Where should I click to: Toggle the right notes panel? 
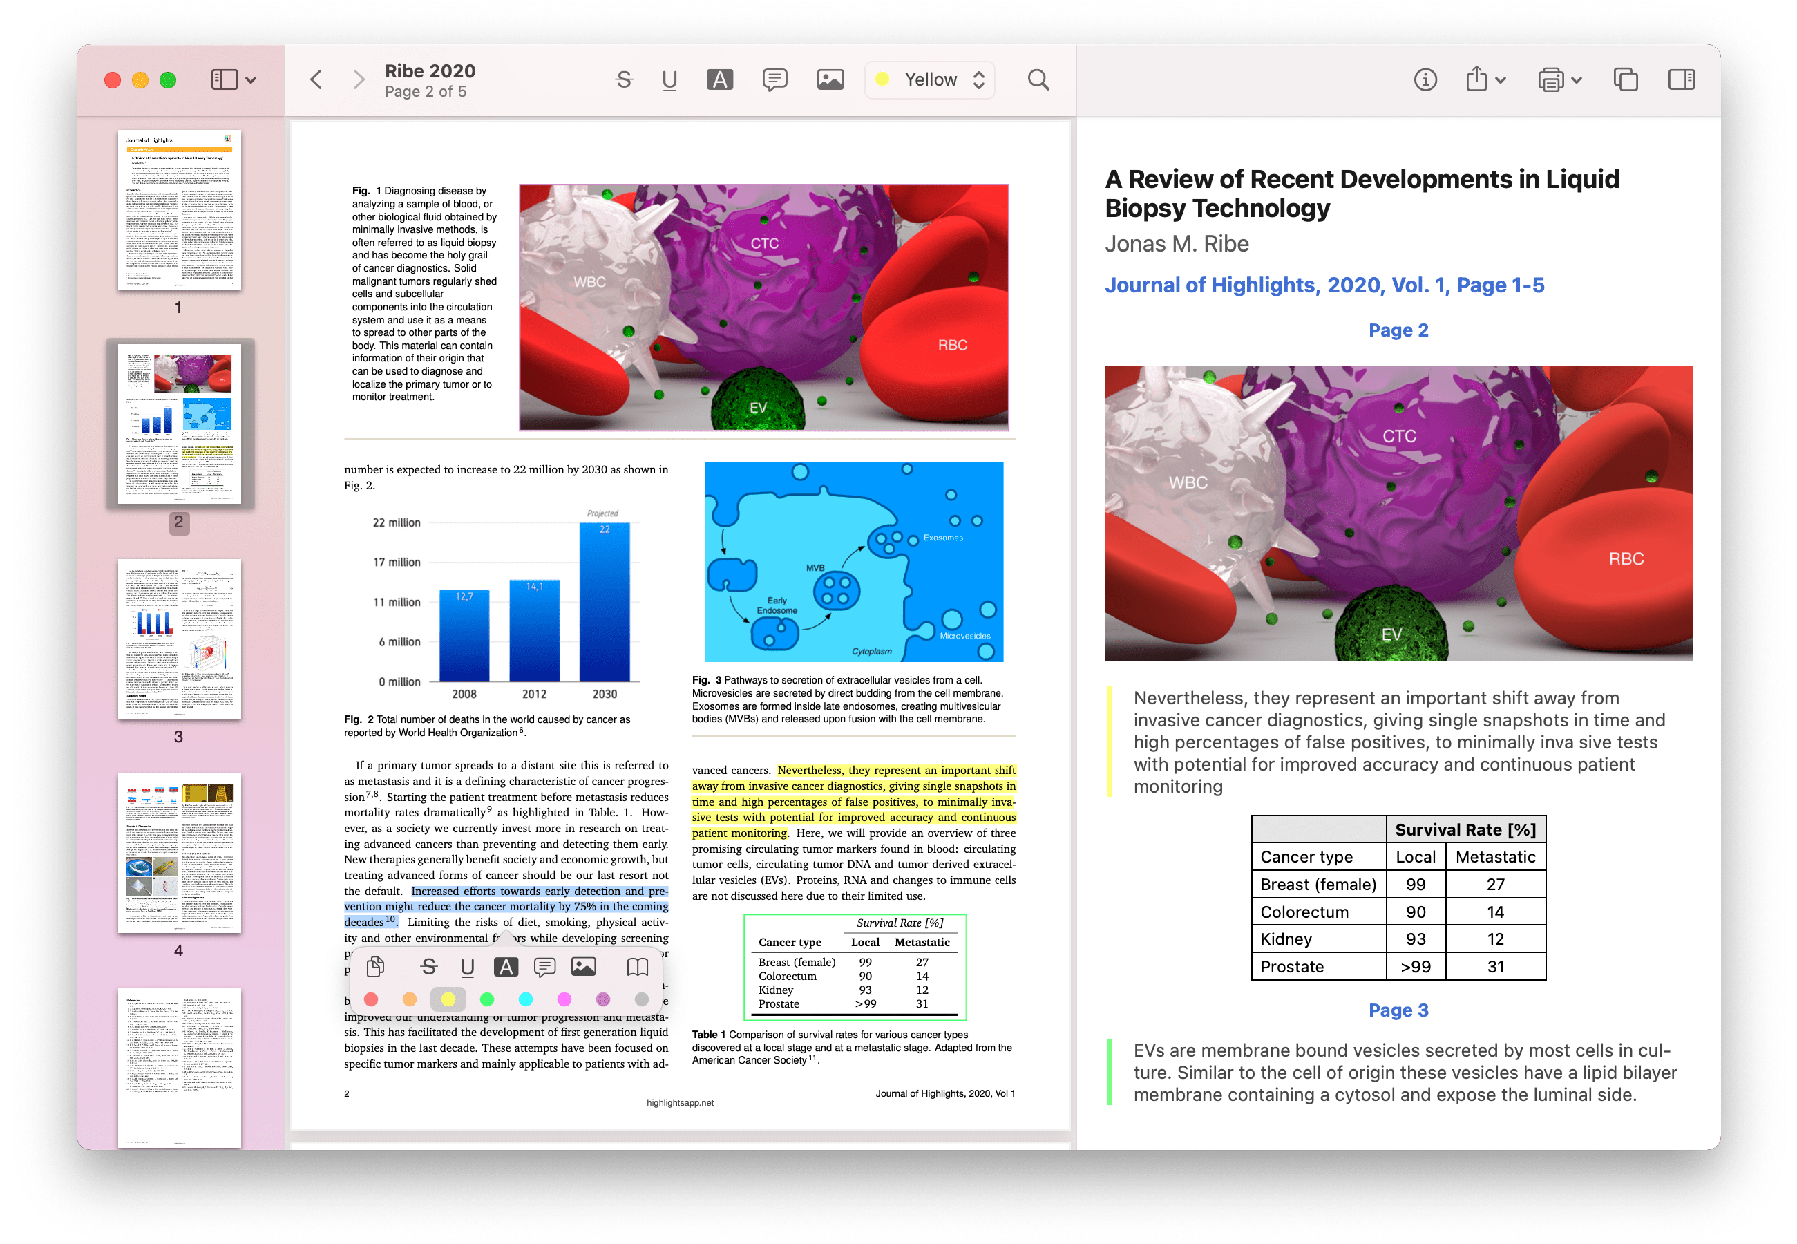(1682, 79)
